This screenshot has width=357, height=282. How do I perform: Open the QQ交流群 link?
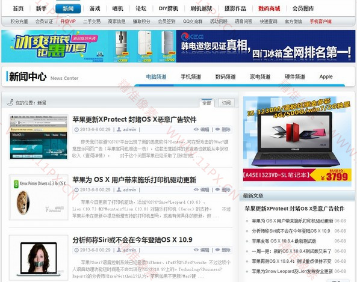pyautogui.click(x=193, y=22)
